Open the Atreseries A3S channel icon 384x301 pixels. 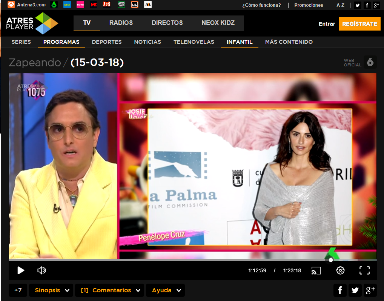tap(107, 5)
